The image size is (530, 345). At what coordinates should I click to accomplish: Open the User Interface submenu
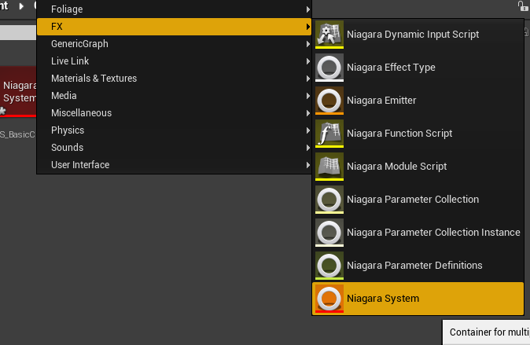174,164
